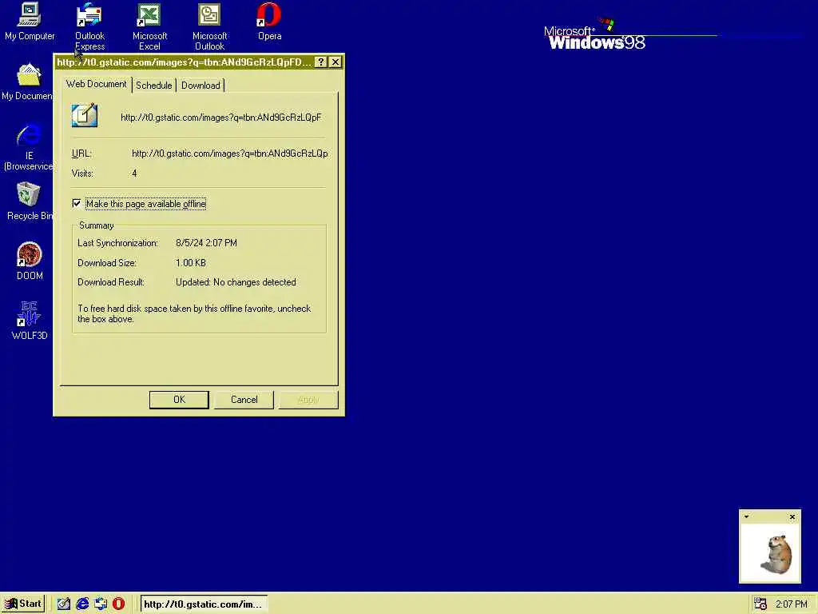Click the disabled Apply button
818x614 pixels.
(308, 400)
